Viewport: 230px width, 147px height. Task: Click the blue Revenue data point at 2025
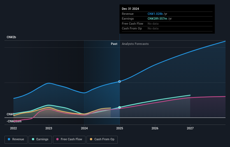pyautogui.click(x=120, y=81)
